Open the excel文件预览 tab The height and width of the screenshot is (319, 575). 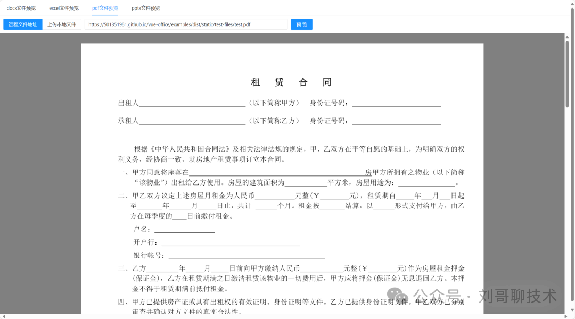[x=63, y=8]
